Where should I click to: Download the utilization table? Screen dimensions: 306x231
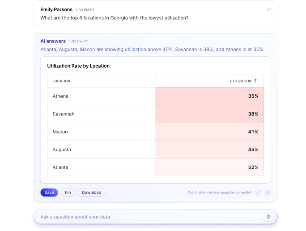point(91,192)
